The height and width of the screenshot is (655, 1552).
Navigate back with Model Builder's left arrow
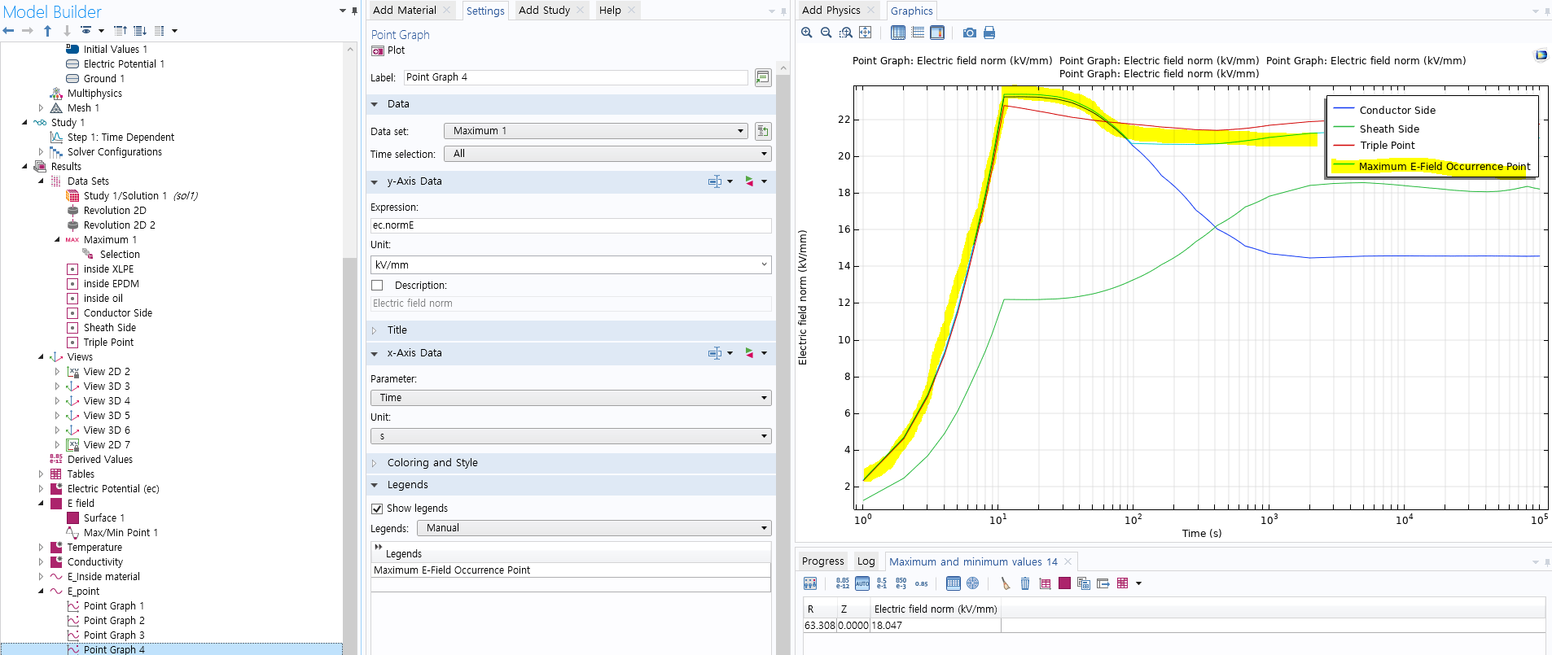[9, 31]
